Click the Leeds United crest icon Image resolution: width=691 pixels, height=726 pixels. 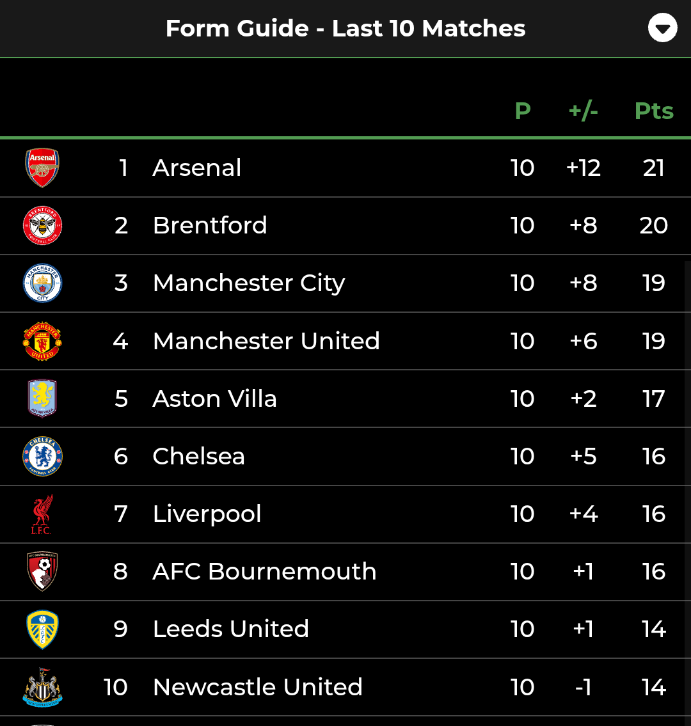(42, 629)
